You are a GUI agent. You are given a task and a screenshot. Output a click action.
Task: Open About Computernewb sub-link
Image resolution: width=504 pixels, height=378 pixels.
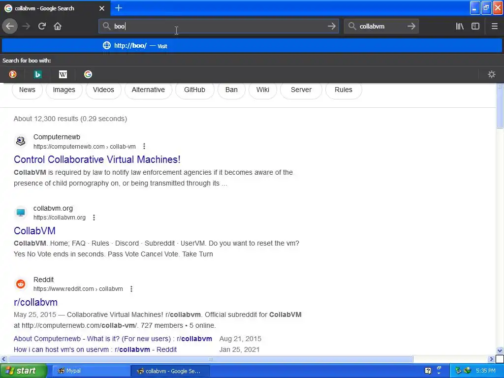(x=113, y=339)
